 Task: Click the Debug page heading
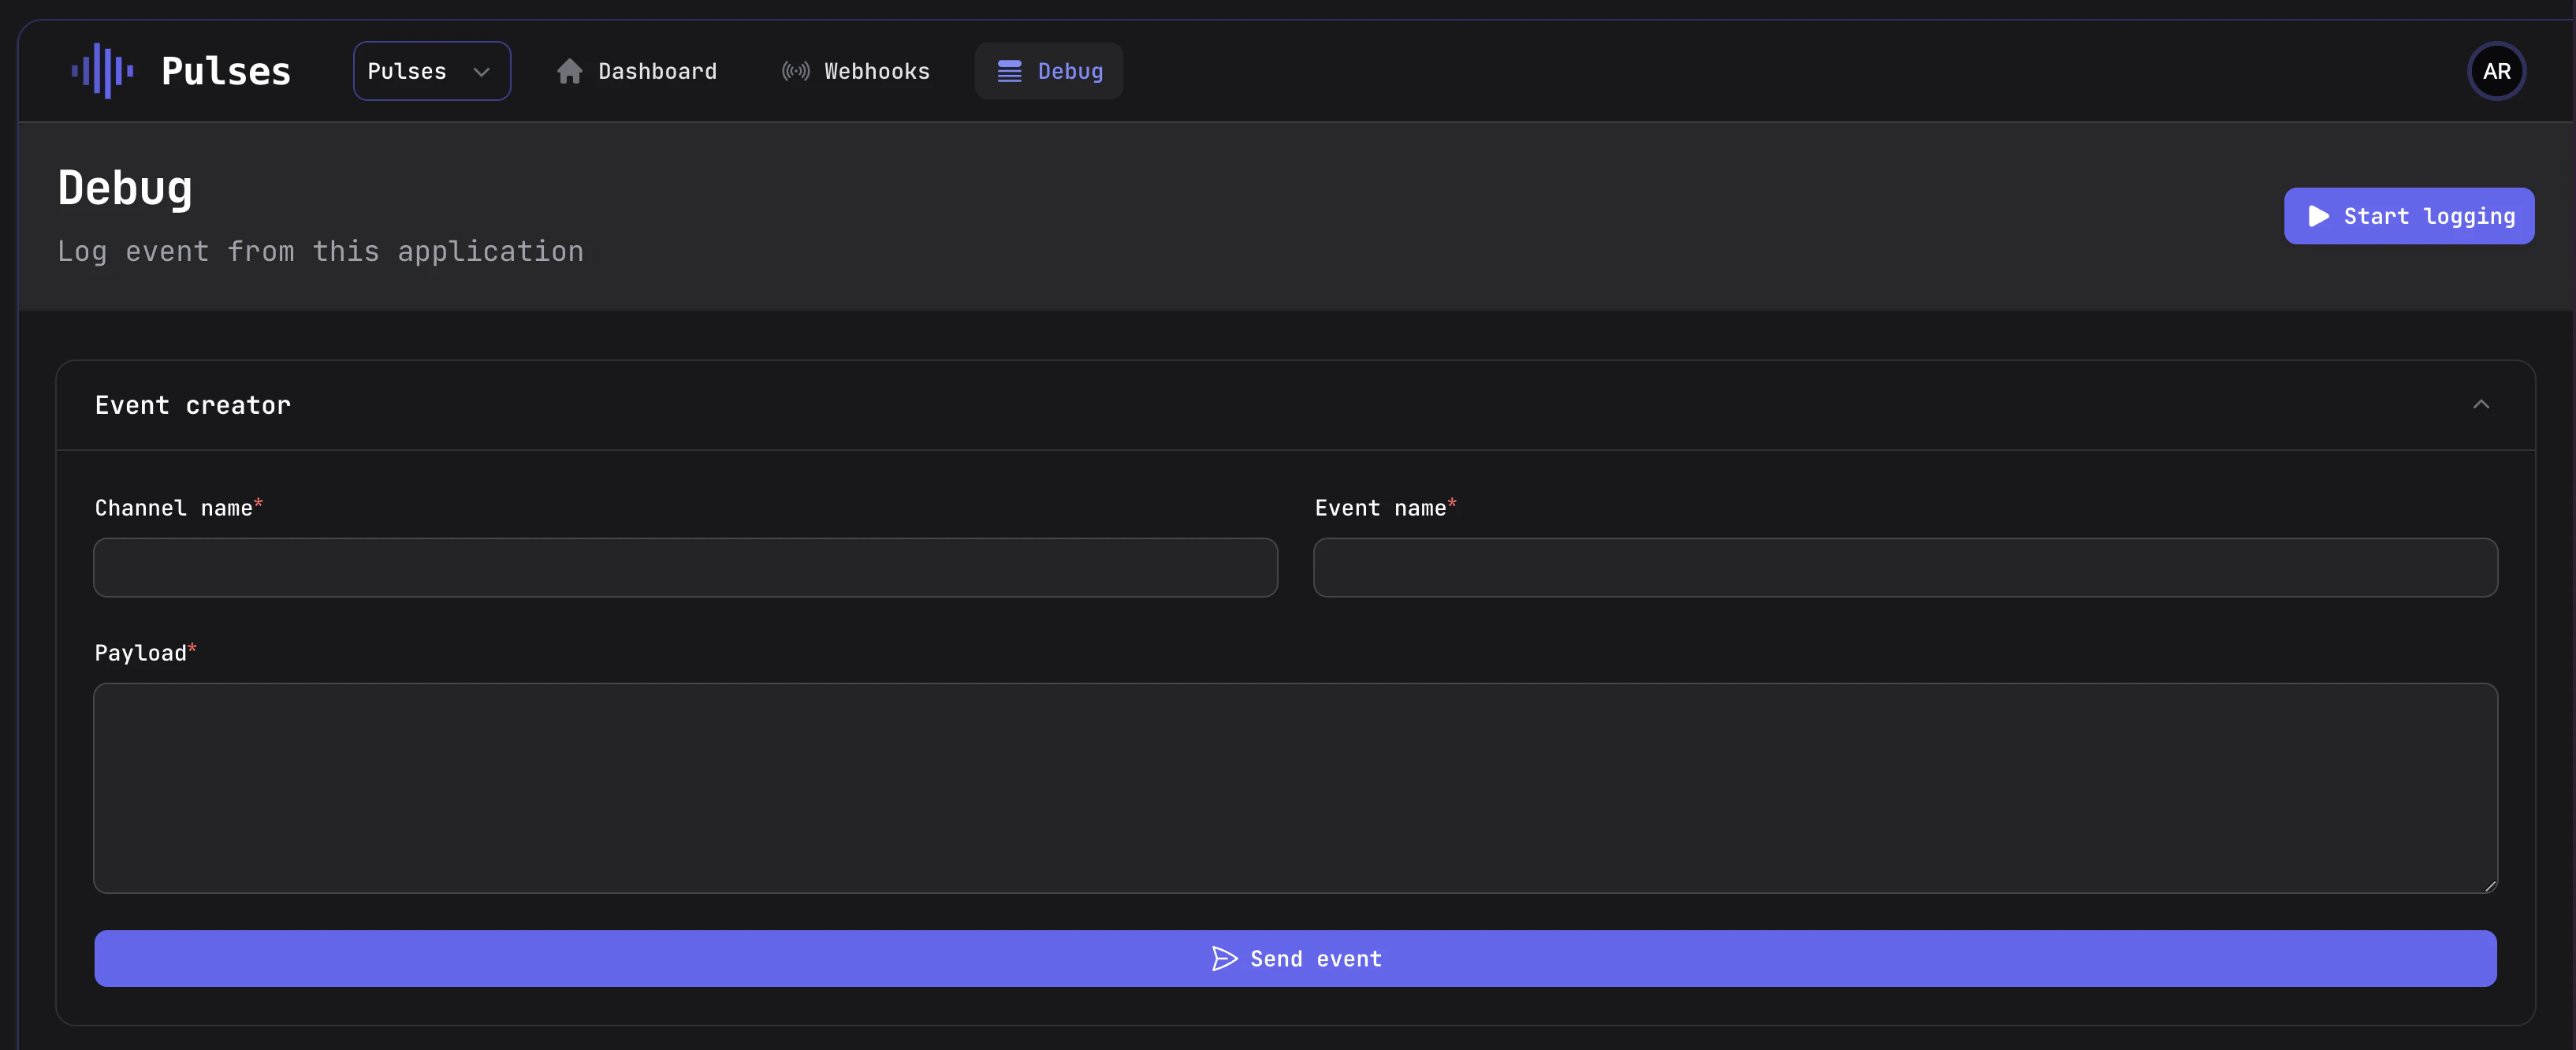(125, 188)
